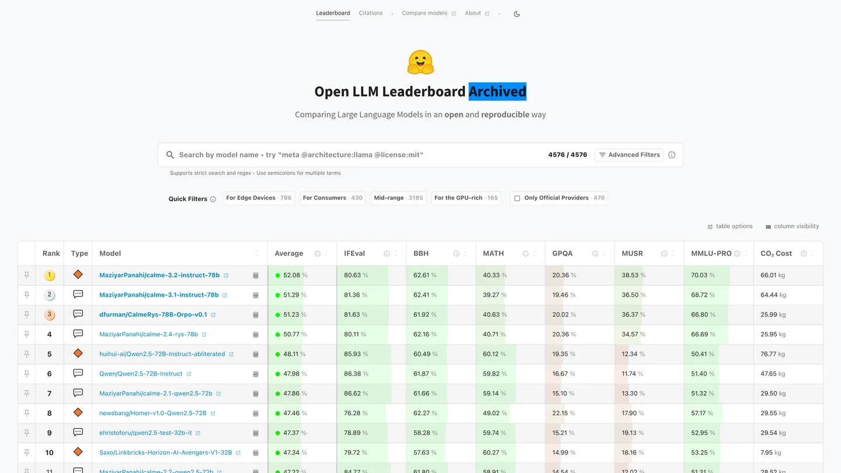Viewport: 841px width, 473px height.
Task: Expand Advanced Filters panel
Action: (x=629, y=155)
